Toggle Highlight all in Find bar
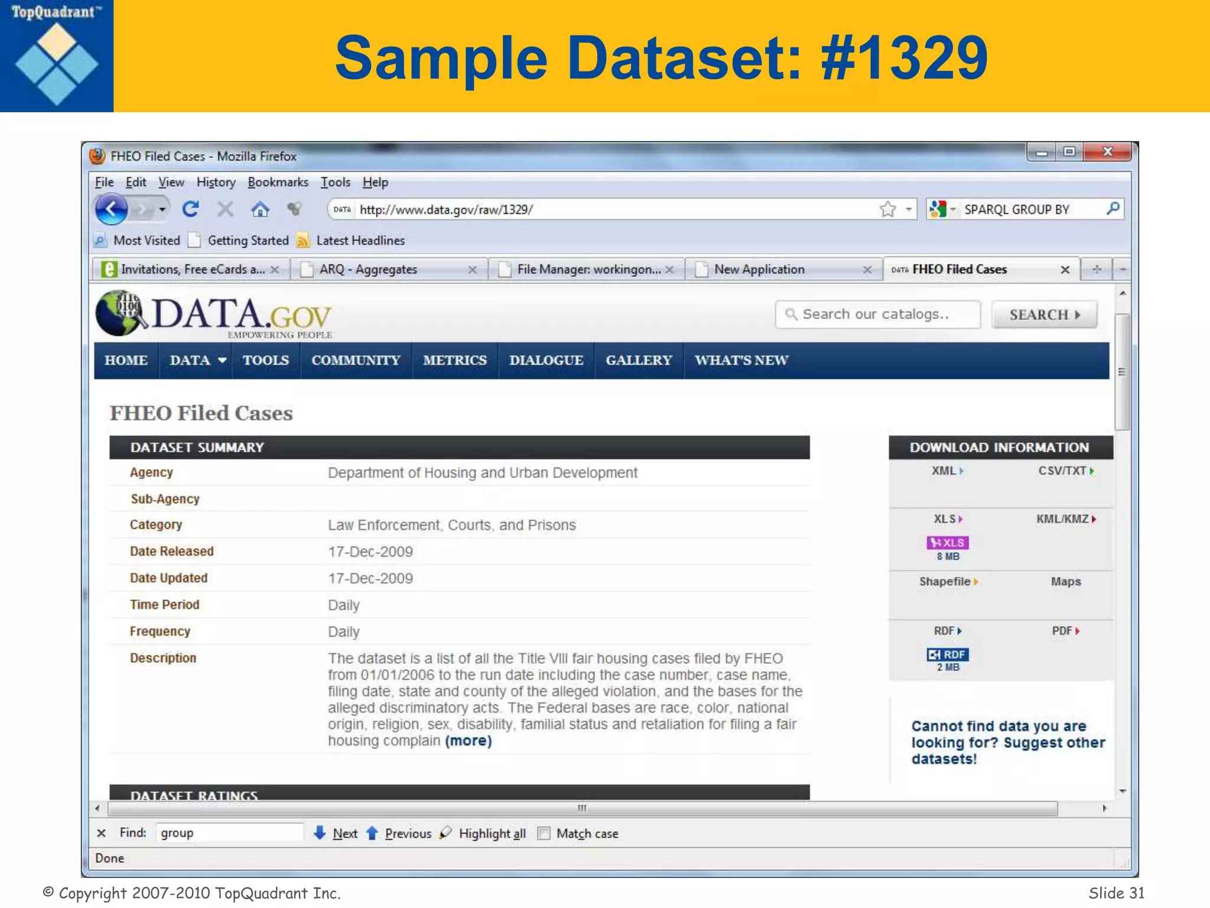The height and width of the screenshot is (908, 1210). tap(483, 833)
